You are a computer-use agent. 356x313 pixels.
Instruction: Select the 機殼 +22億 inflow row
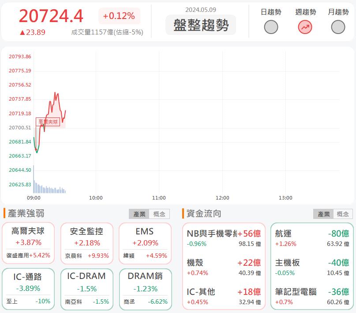(224, 267)
